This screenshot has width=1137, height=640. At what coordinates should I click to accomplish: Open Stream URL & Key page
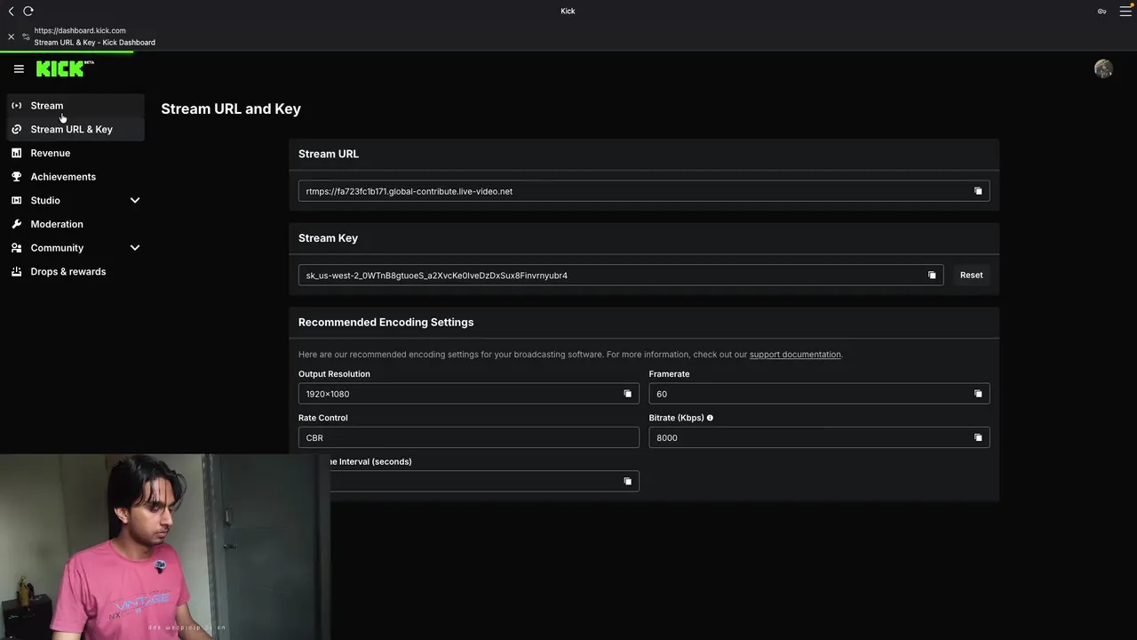point(76,129)
